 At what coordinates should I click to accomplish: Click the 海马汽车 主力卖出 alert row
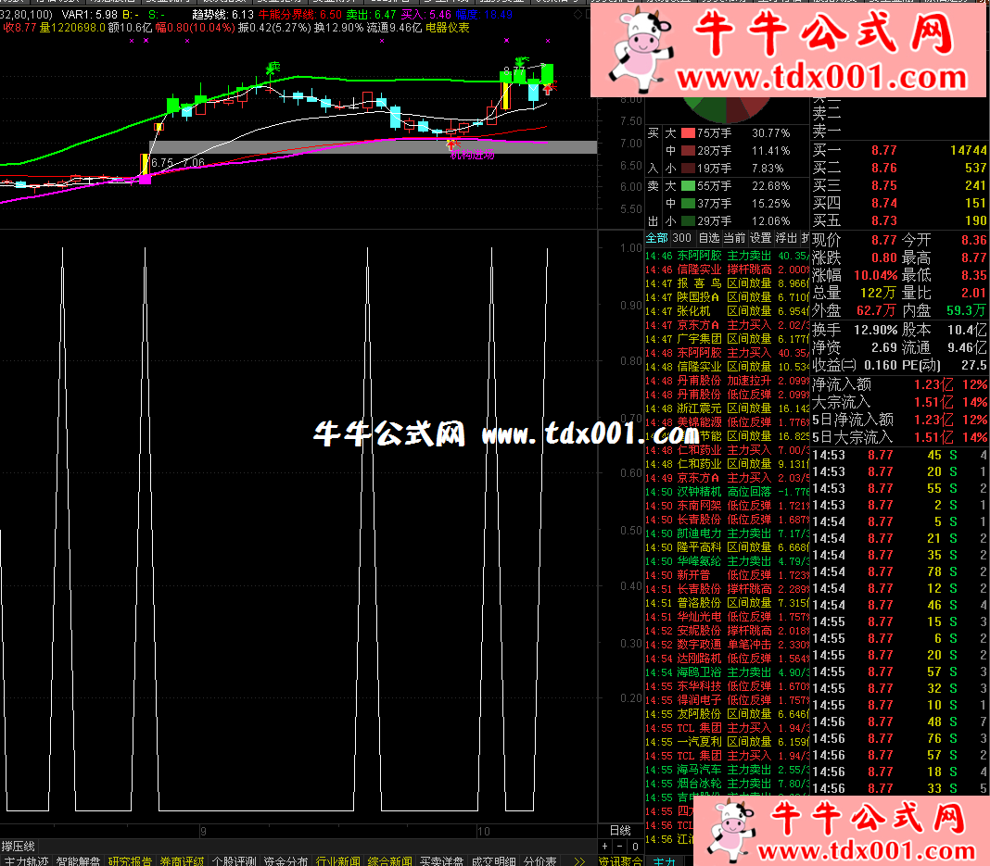727,769
